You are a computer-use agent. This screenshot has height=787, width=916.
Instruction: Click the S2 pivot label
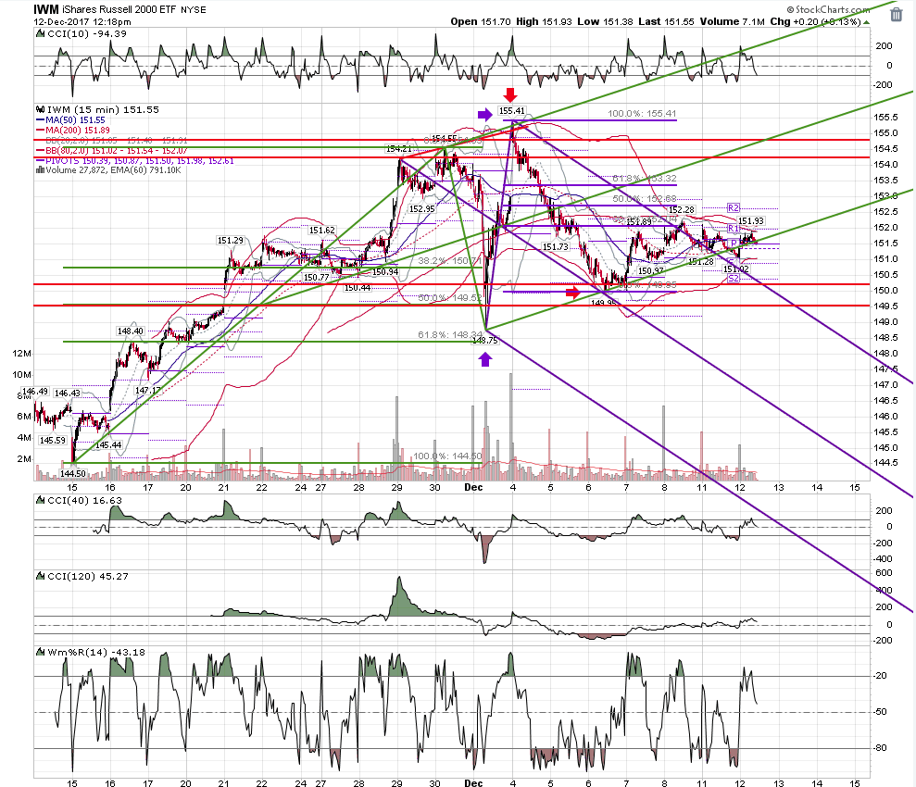pos(734,279)
